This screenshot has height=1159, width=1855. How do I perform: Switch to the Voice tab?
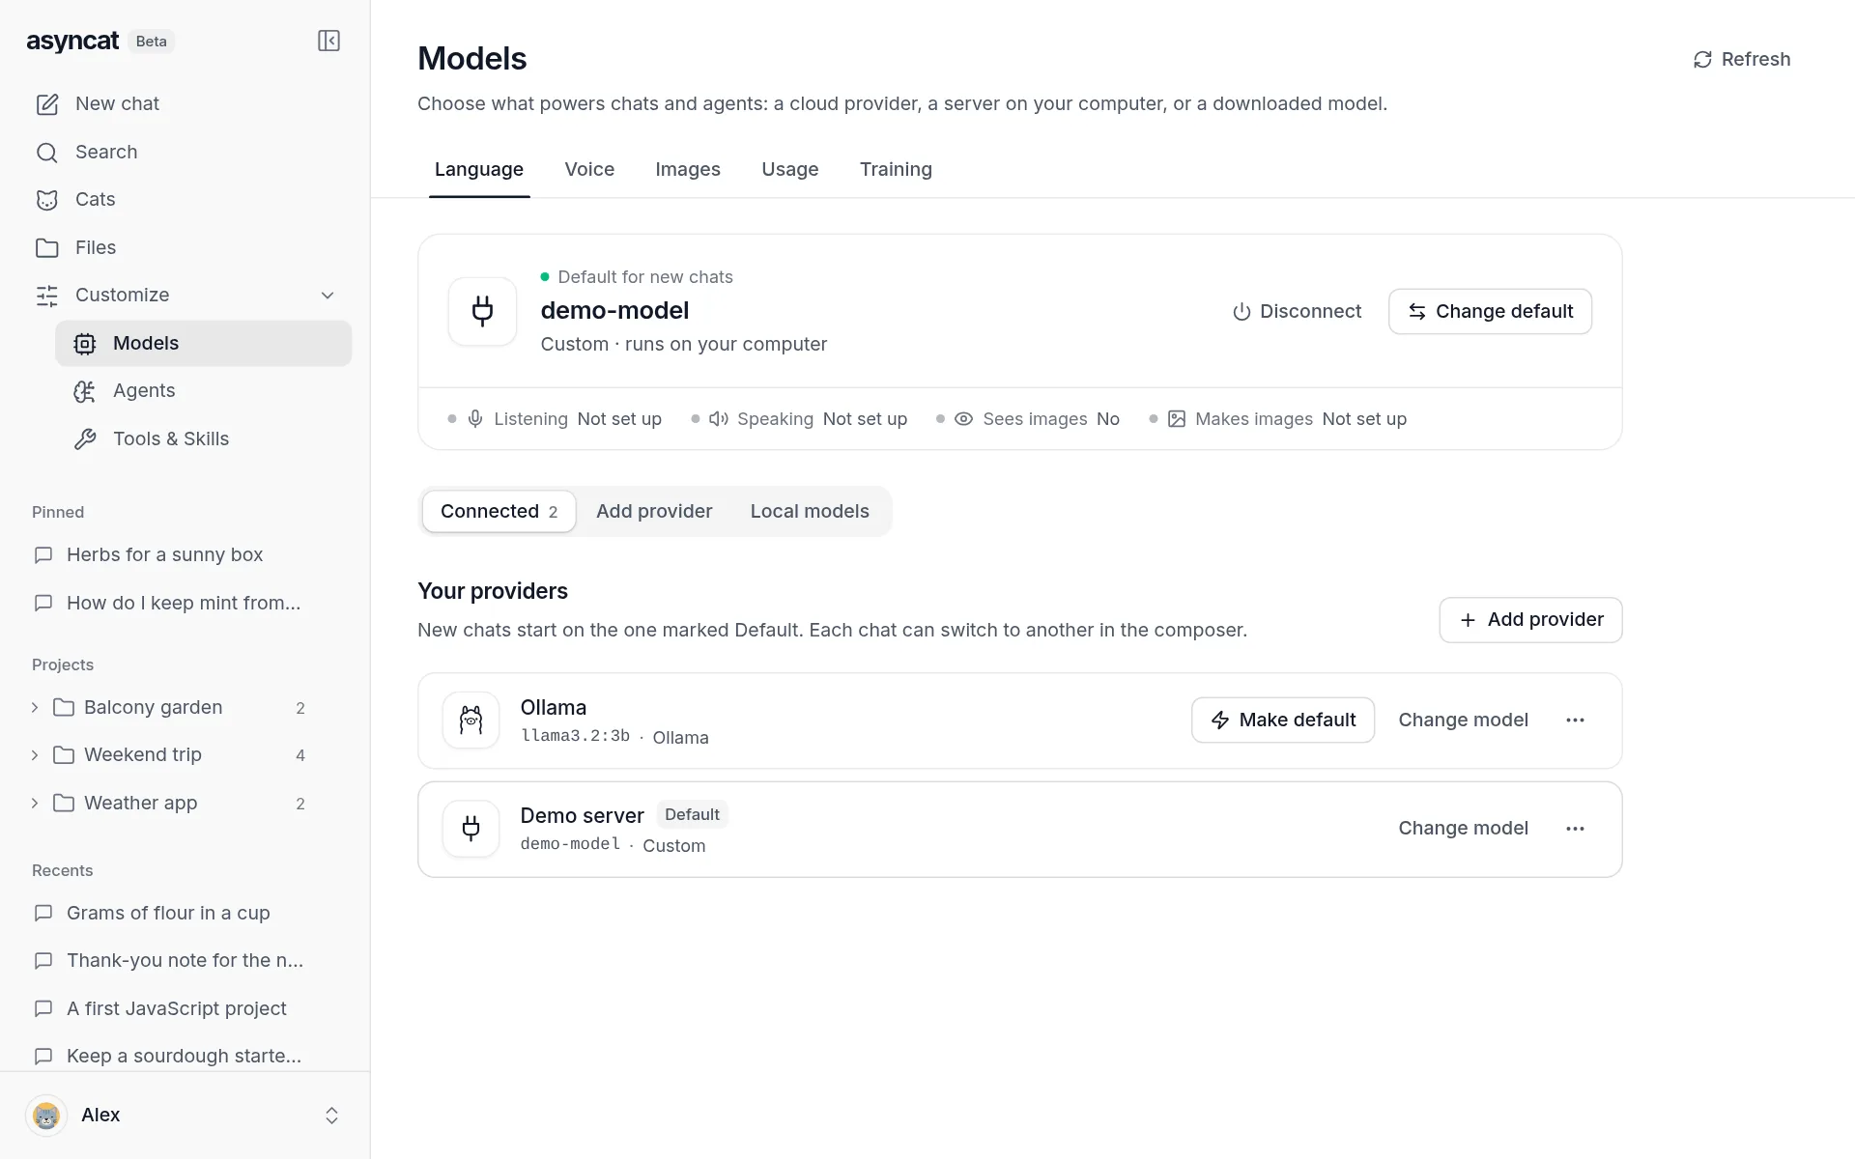[589, 169]
